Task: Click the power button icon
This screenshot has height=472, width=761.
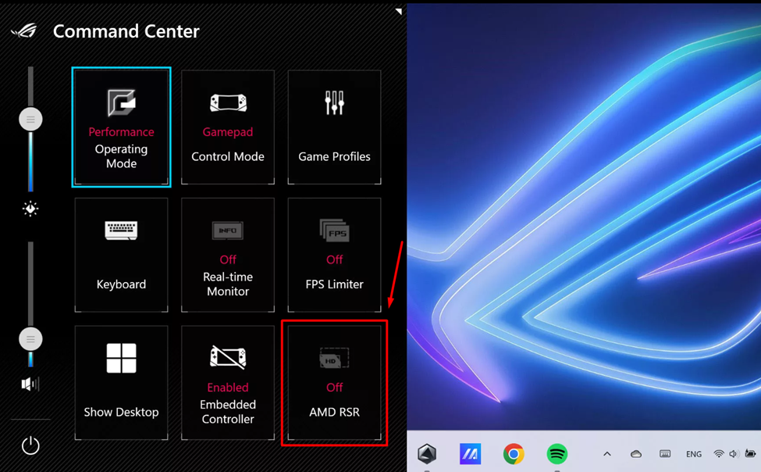Action: tap(30, 445)
